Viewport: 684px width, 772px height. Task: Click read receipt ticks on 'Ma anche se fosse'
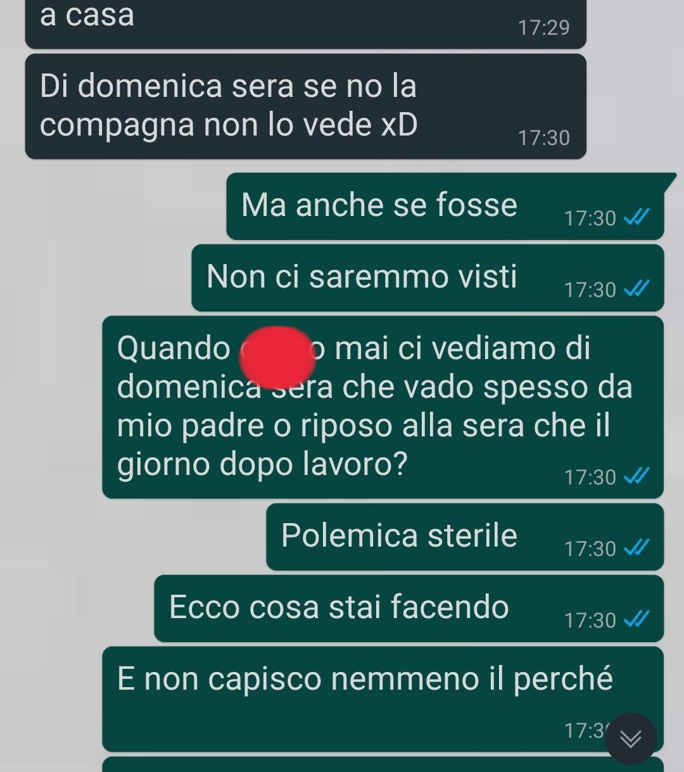[x=636, y=217]
